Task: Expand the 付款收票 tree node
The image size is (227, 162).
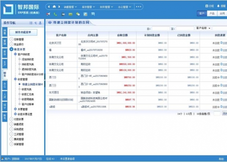Action: (11, 119)
